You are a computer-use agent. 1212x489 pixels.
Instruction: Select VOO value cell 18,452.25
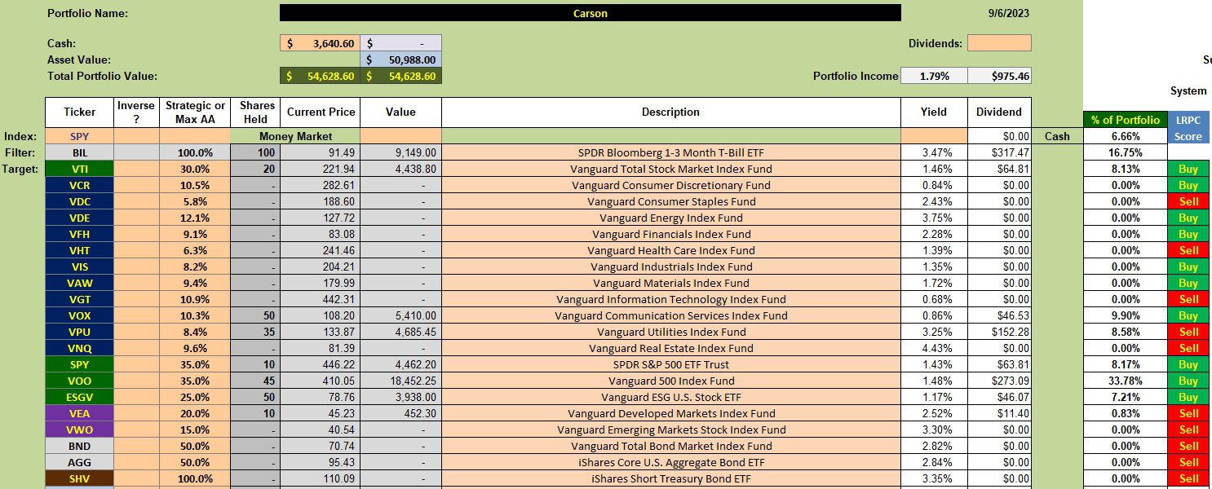400,381
